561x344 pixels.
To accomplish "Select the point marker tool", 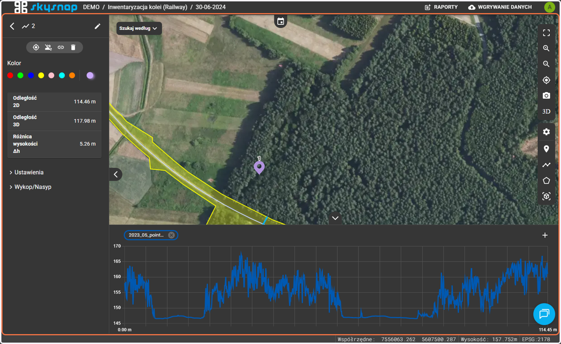I will click(x=546, y=149).
